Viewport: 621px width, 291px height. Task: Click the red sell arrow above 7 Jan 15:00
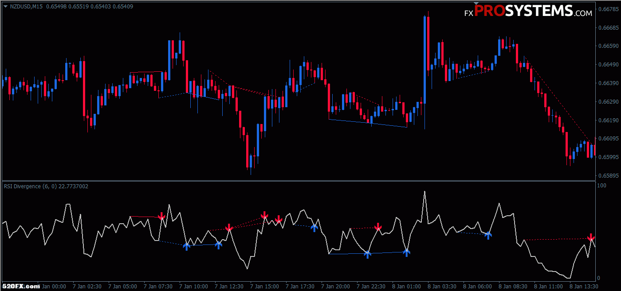point(264,215)
